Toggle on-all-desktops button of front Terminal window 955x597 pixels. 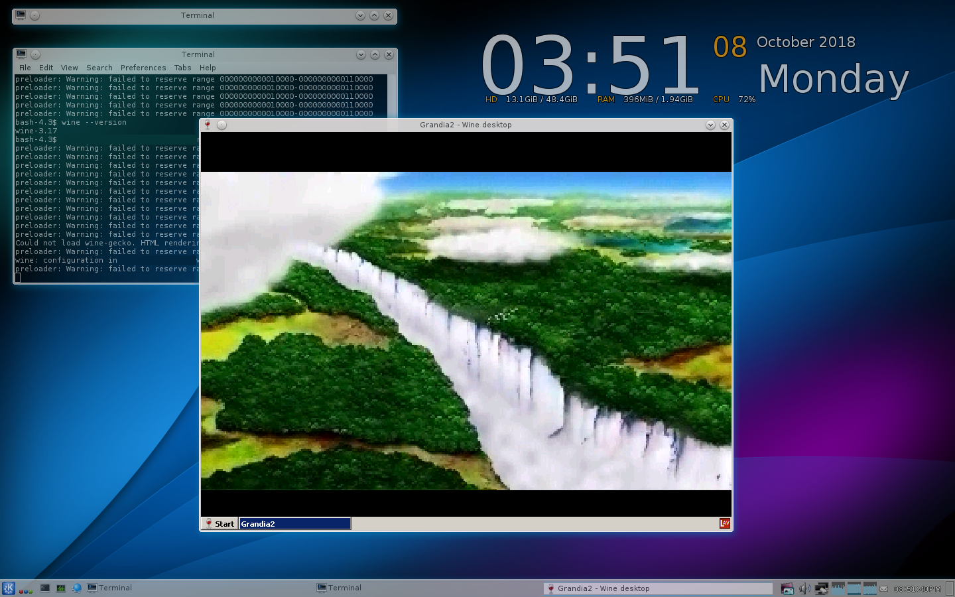click(36, 54)
